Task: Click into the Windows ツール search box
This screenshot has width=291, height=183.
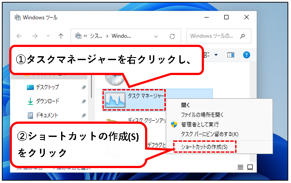Action: tap(219, 36)
